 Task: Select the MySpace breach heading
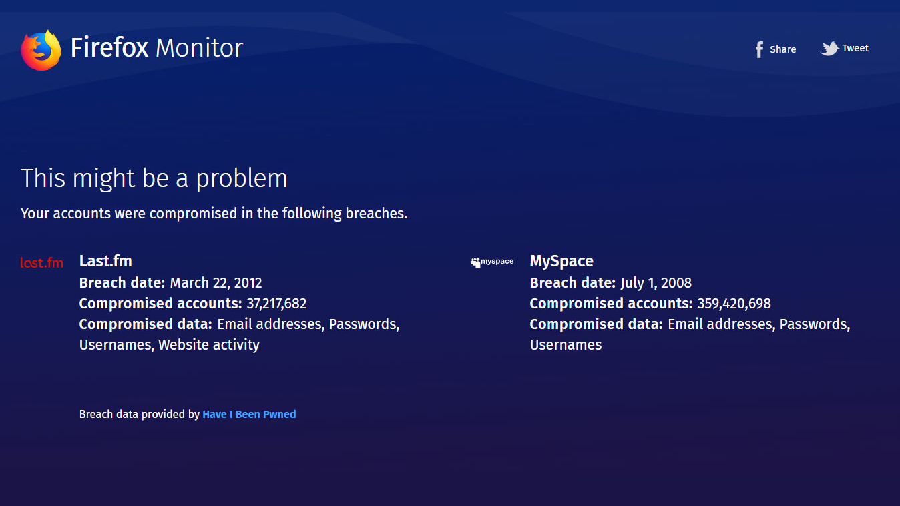pyautogui.click(x=561, y=261)
